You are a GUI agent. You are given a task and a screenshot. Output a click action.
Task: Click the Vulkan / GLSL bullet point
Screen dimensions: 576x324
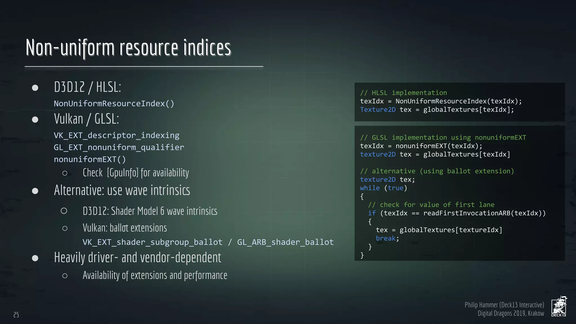[86, 119]
